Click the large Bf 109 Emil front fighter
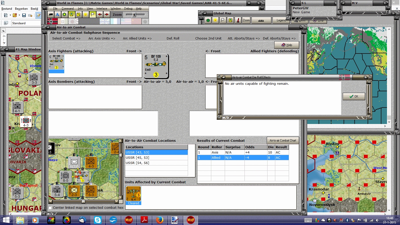Image resolution: width=400 pixels, height=225 pixels. point(156,66)
